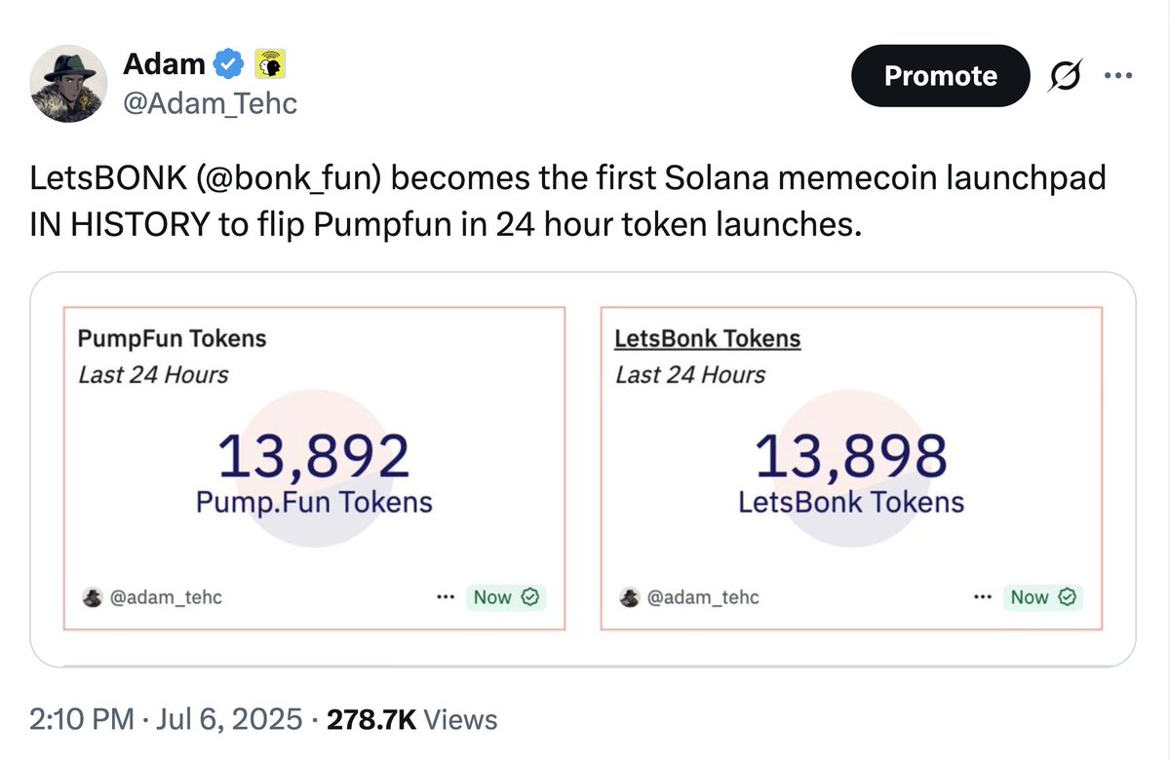
Task: Open the LetsBonk card's three-dot options
Action: [x=983, y=597]
